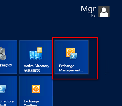The width and height of the screenshot is (122, 106).
Task: Click the user account avatar picture
Action: point(104,12)
